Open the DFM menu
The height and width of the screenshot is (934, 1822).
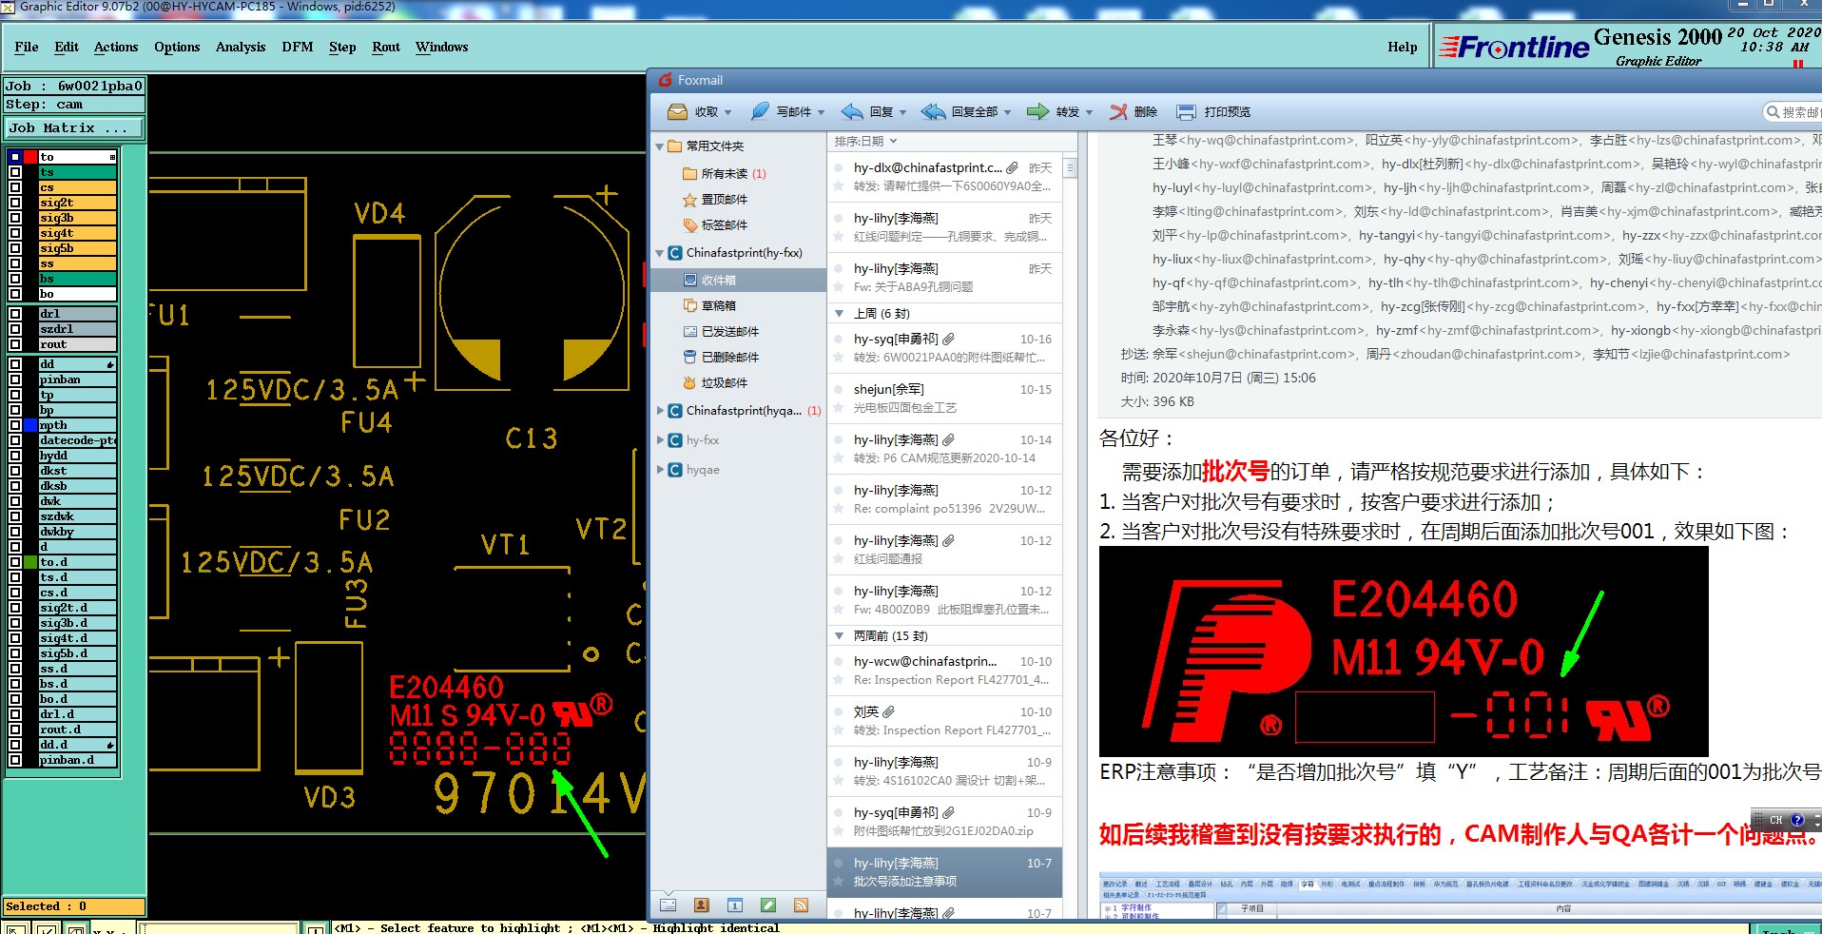pyautogui.click(x=298, y=47)
